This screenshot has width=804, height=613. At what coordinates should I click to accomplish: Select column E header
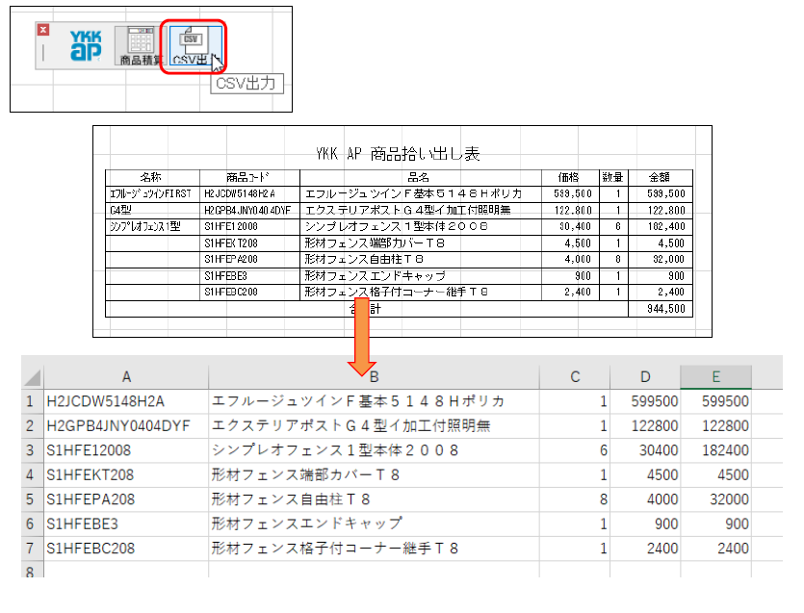click(x=715, y=377)
